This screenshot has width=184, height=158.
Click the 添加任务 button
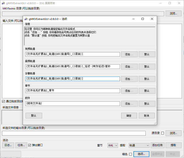point(157,145)
